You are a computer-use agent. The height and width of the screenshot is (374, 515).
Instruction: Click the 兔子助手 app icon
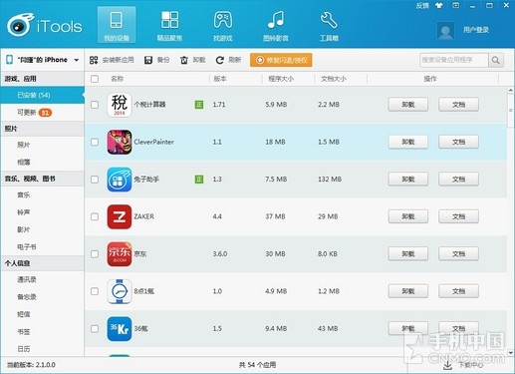coord(120,180)
